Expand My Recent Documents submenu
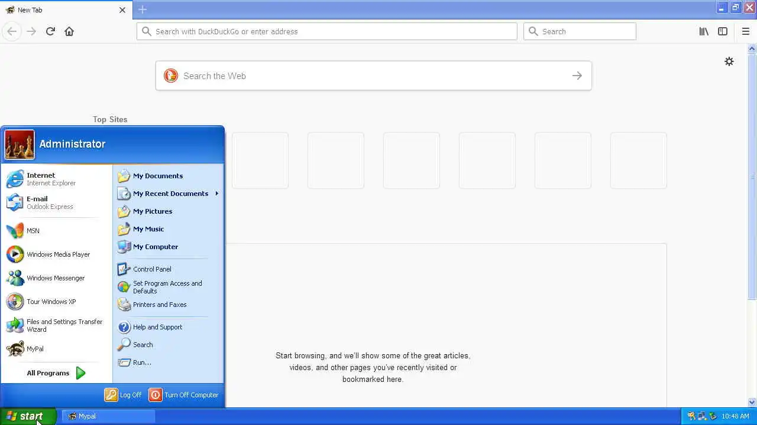 (x=167, y=194)
